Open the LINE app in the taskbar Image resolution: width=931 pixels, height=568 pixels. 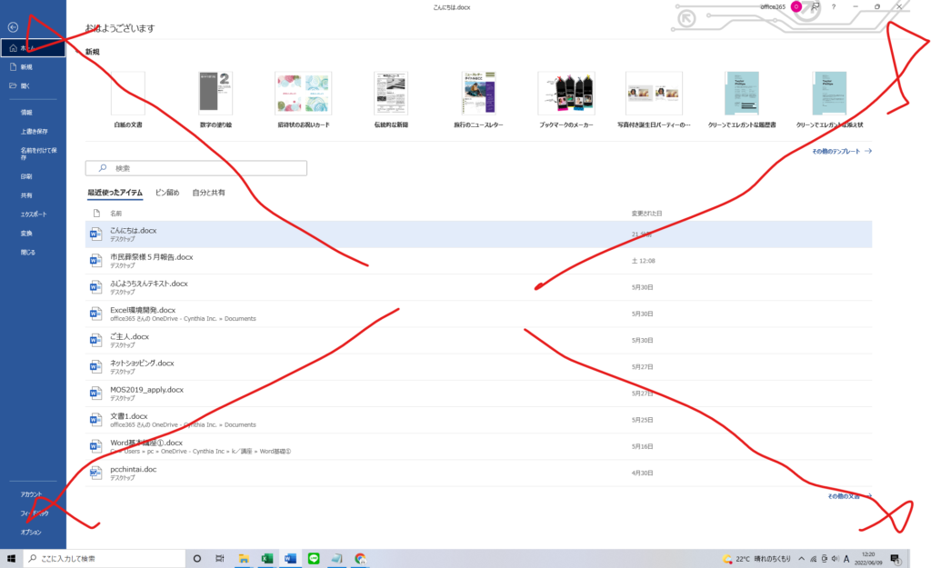tap(314, 558)
